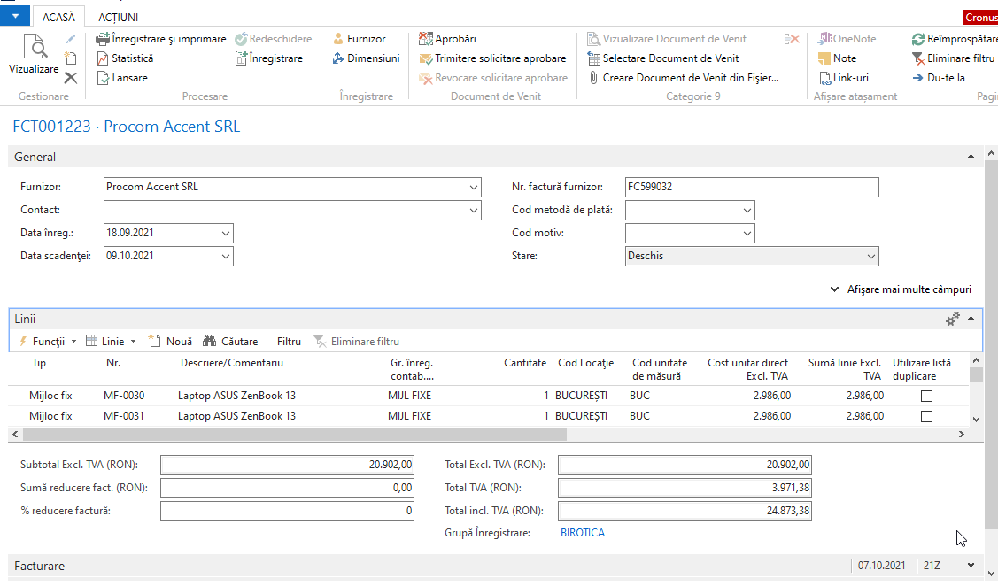Open the Furnizor field dropdown

tap(474, 187)
